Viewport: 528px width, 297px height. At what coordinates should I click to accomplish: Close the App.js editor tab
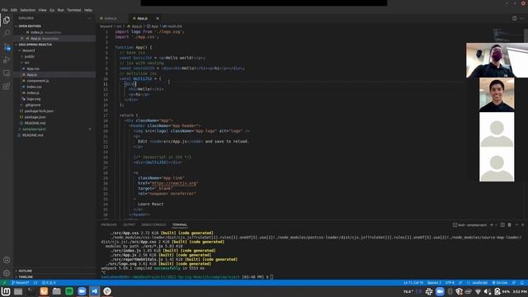click(x=158, y=18)
